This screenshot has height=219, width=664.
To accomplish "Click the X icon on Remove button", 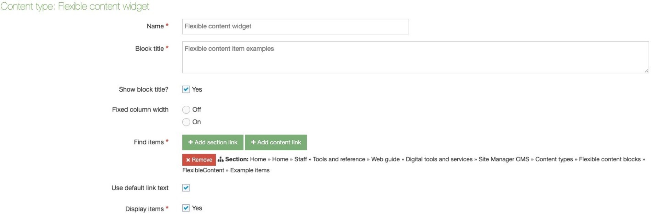I will tap(188, 160).
